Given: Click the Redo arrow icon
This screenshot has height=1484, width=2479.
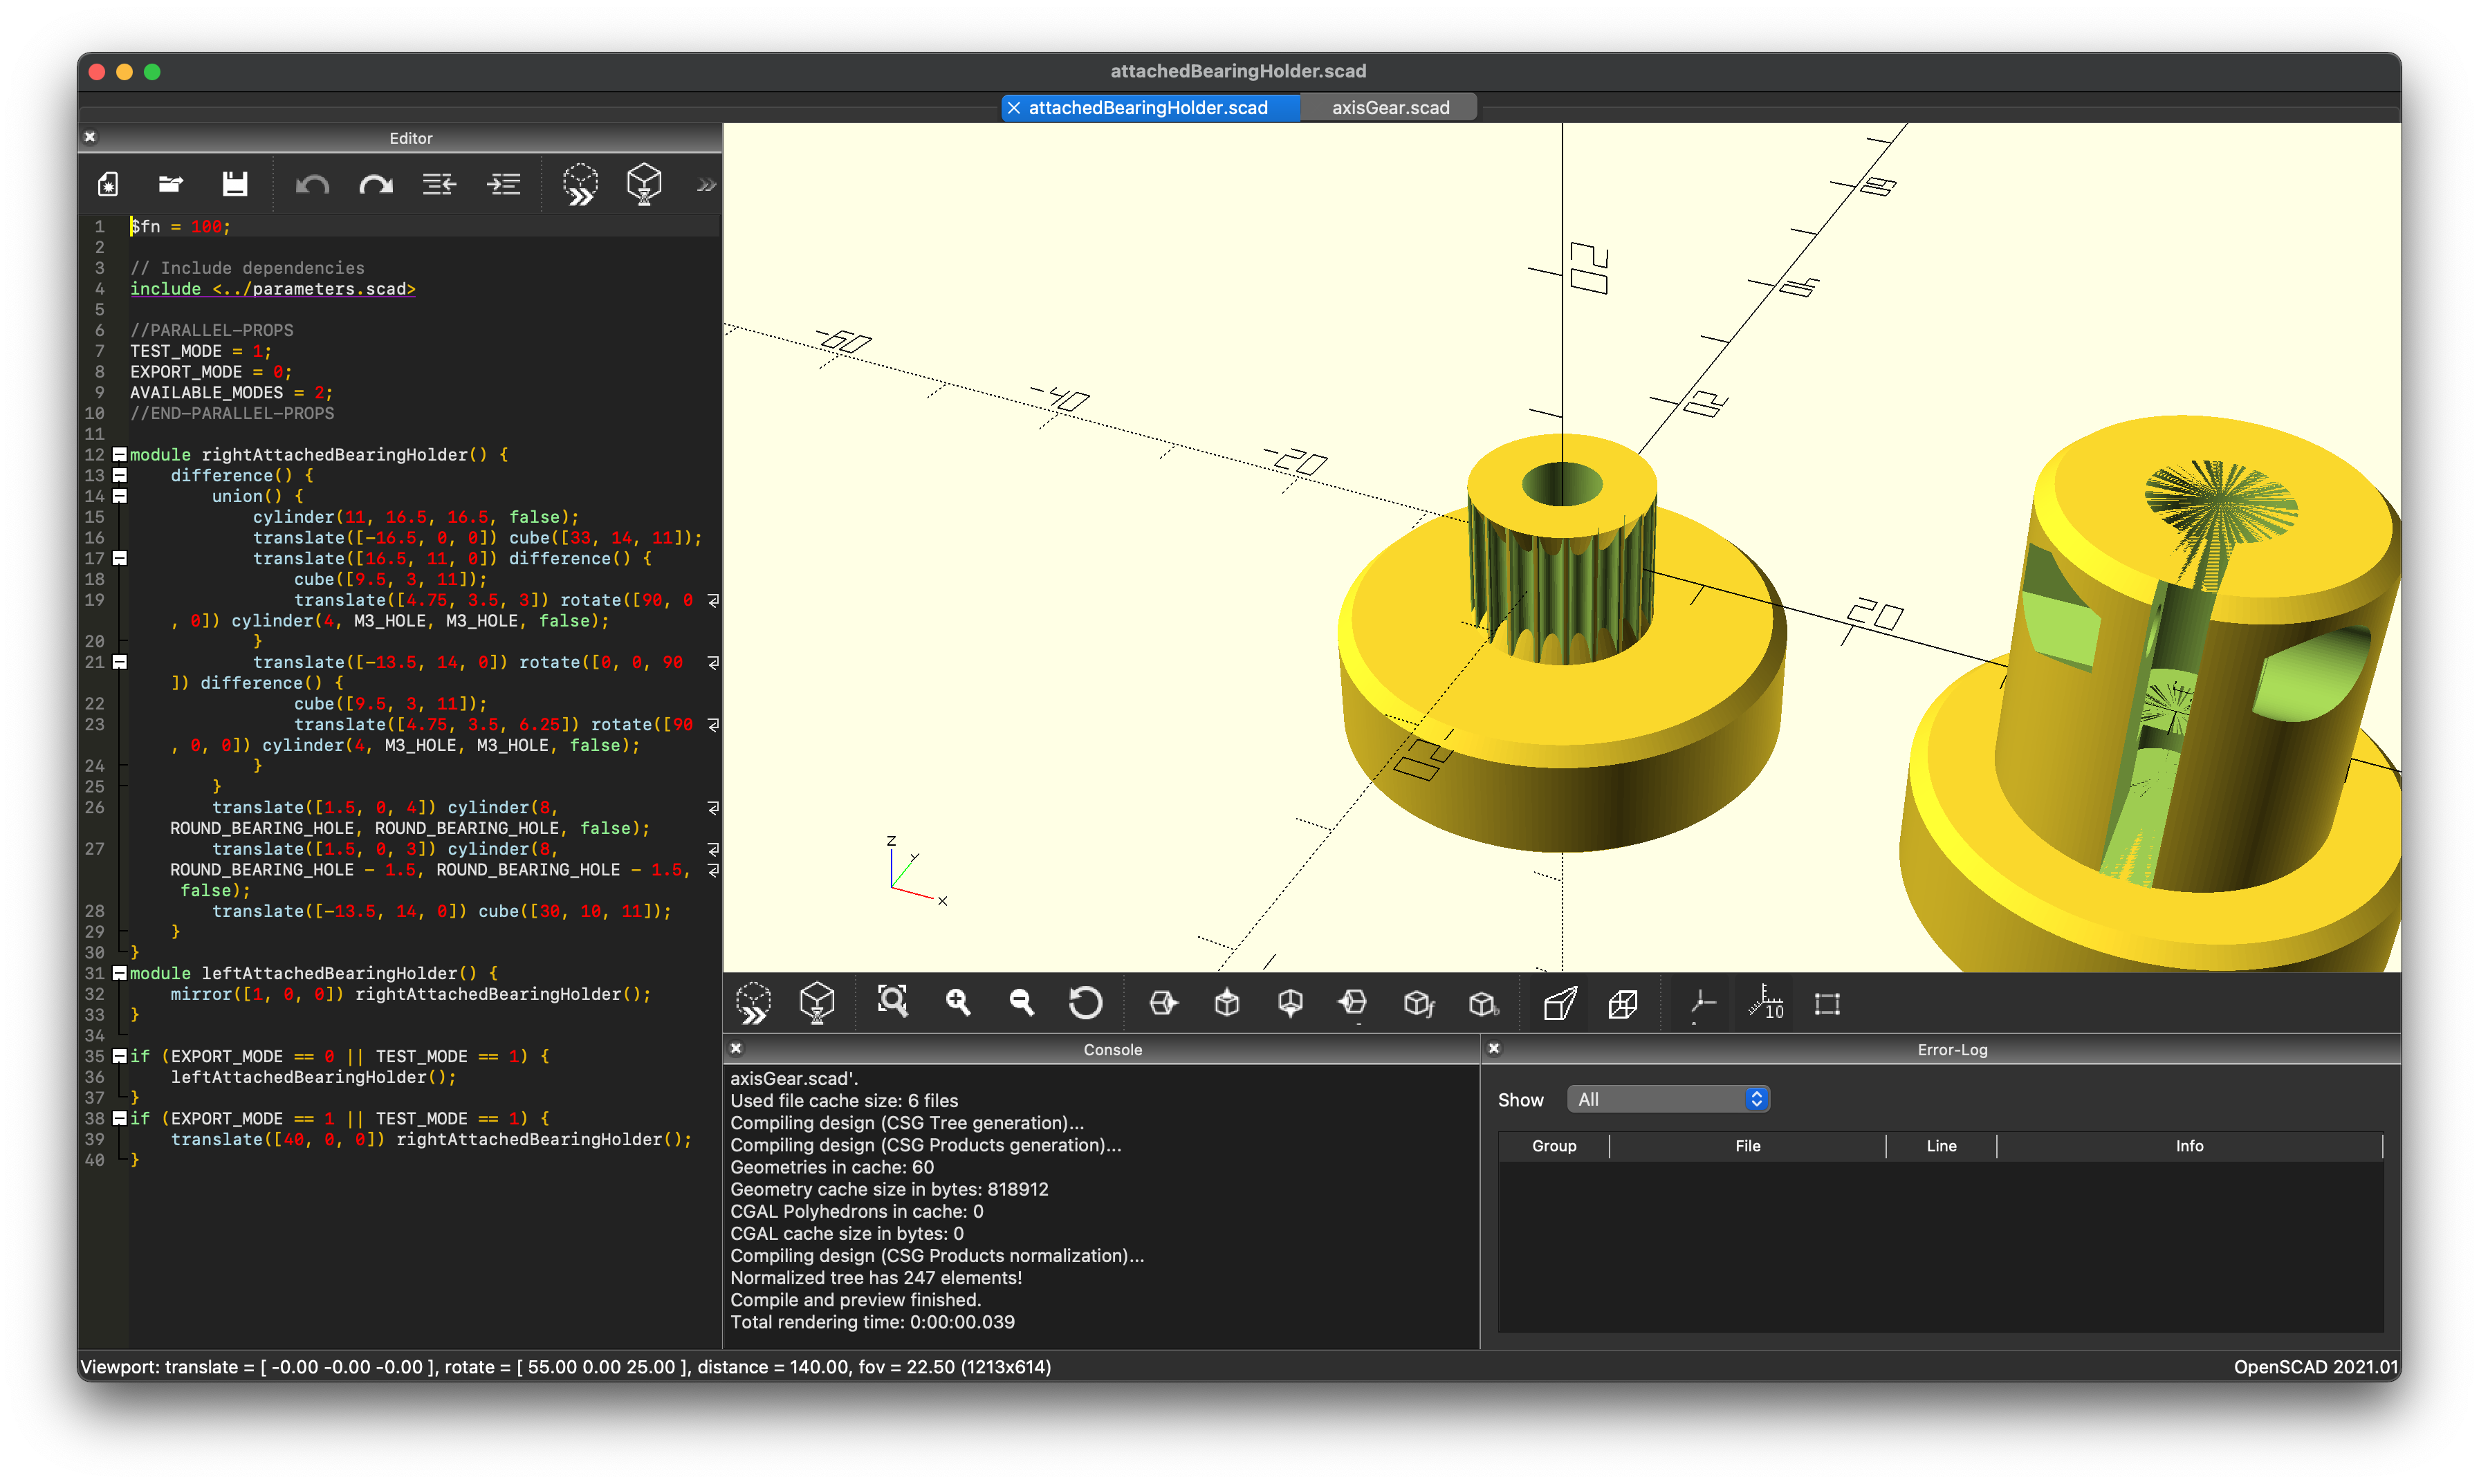Looking at the screenshot, I should coord(376,185).
